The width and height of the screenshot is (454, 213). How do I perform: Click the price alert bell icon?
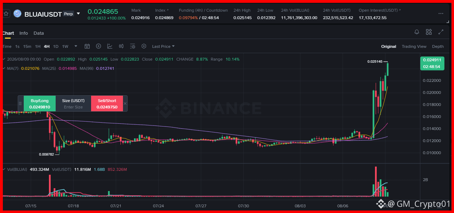point(417,32)
